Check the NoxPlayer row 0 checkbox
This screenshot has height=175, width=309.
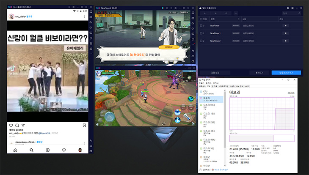[201, 26]
